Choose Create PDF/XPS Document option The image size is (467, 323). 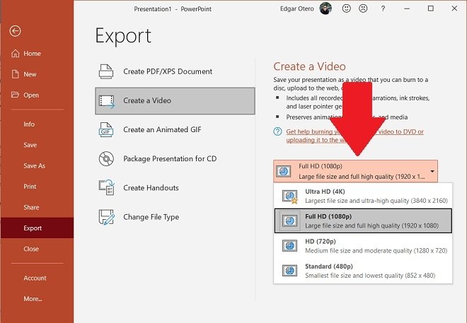point(175,71)
